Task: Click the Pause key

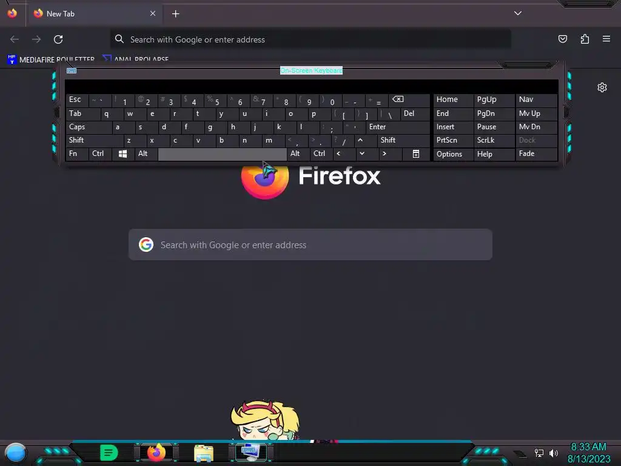Action: (494, 127)
